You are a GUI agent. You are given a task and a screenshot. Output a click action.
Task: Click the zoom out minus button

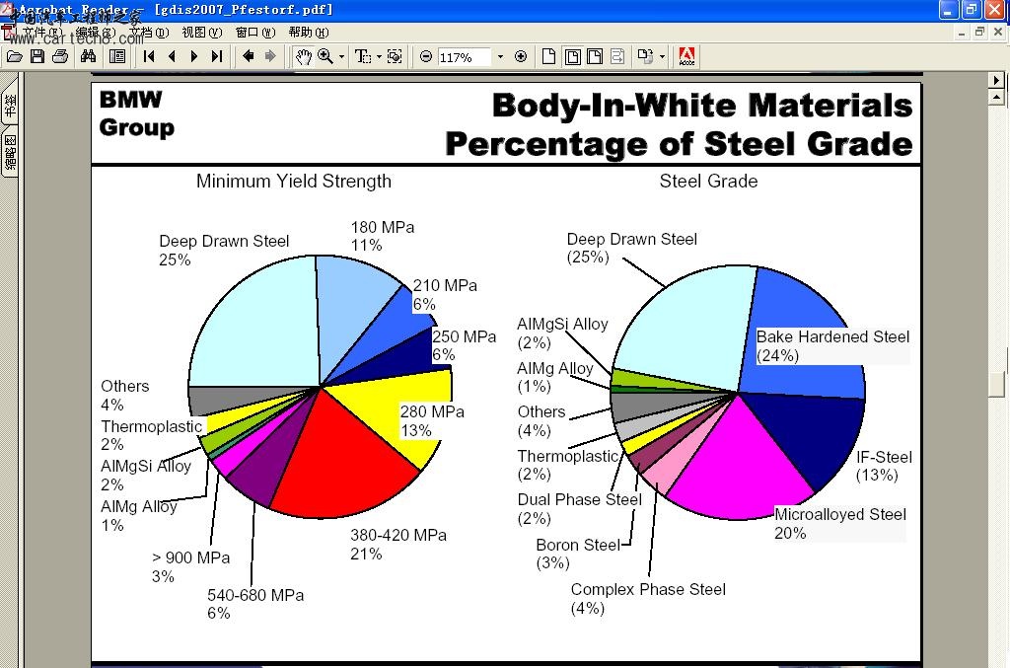click(x=425, y=56)
